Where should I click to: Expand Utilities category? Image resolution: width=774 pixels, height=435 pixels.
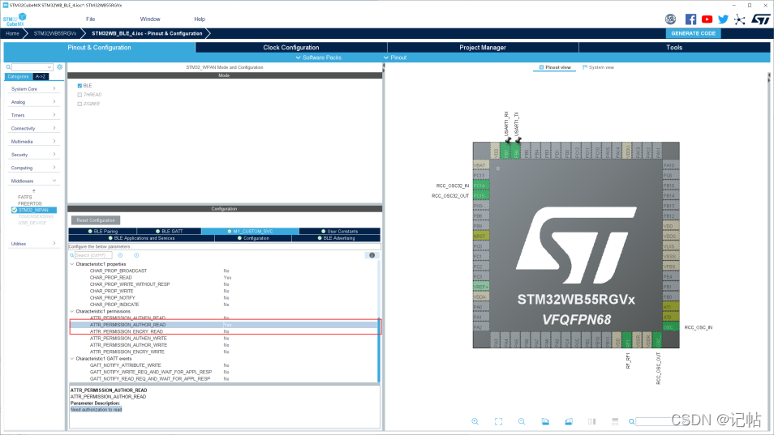point(32,244)
